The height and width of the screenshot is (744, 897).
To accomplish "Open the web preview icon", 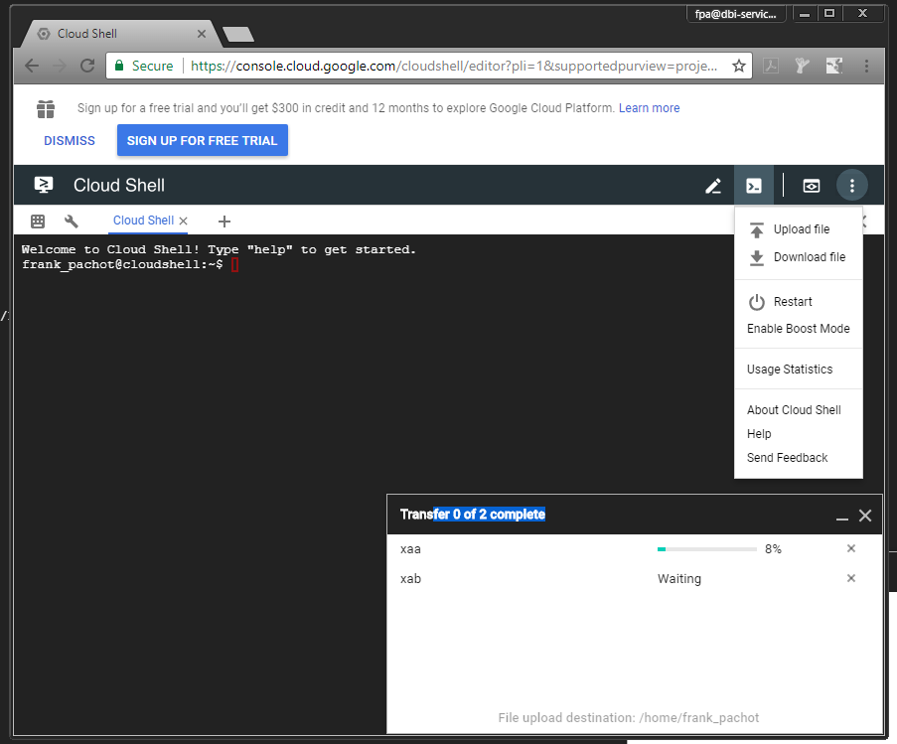I will click(812, 186).
